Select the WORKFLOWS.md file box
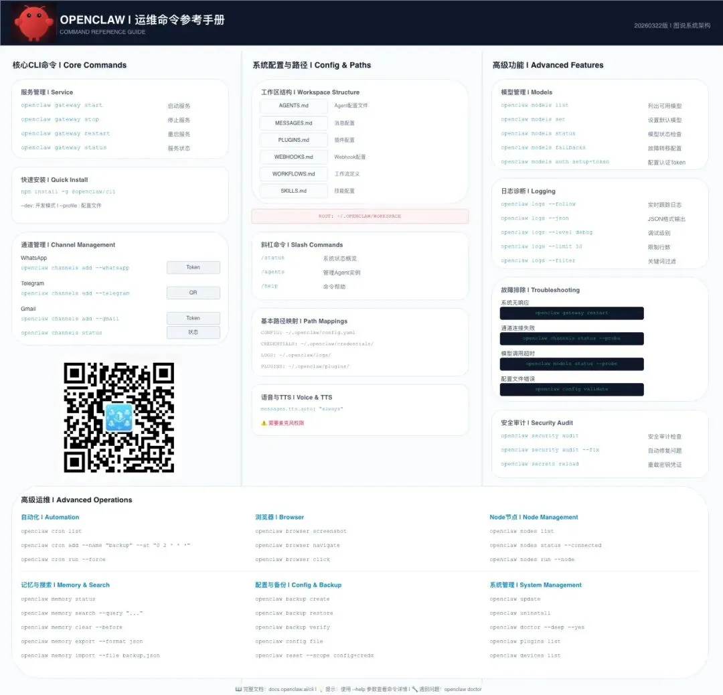The width and height of the screenshot is (723, 695). (293, 174)
